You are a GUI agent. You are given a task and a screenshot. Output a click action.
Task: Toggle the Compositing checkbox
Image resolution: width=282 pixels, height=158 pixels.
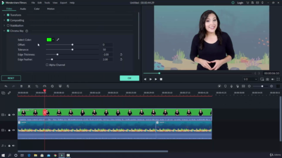(8, 20)
